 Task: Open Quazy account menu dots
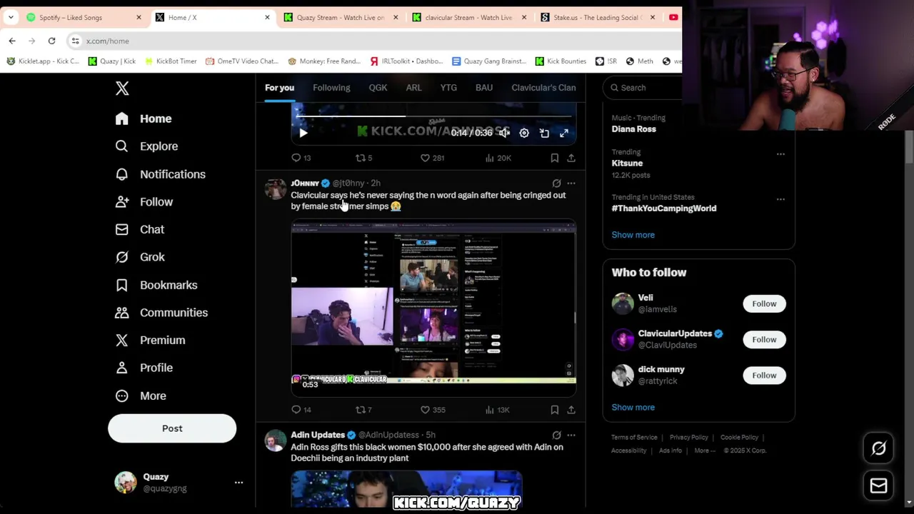click(x=238, y=483)
